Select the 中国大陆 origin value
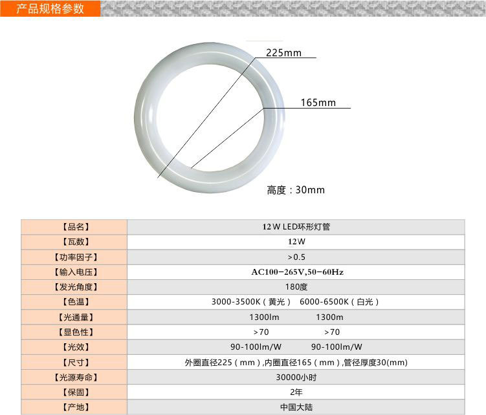This screenshot has width=486, height=415. point(296,407)
